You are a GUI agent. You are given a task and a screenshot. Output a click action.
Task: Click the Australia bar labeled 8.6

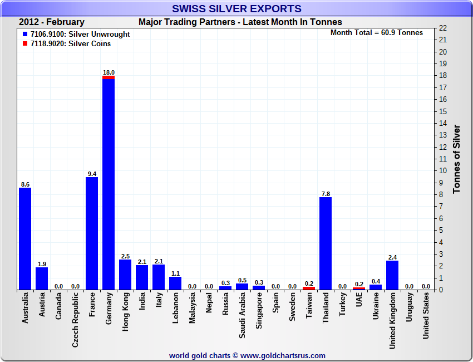pyautogui.click(x=25, y=238)
